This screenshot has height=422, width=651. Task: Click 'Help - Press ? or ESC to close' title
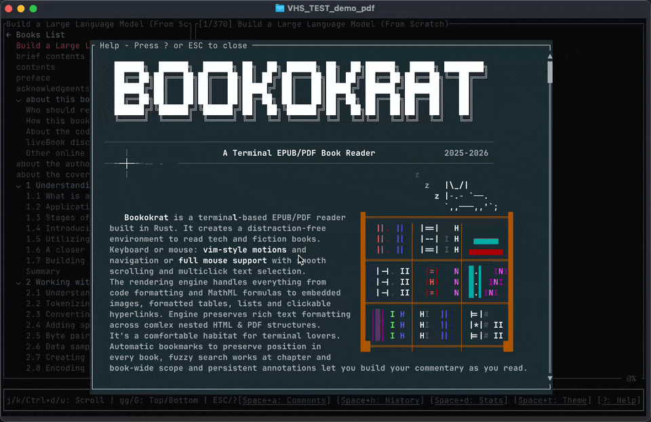[173, 45]
